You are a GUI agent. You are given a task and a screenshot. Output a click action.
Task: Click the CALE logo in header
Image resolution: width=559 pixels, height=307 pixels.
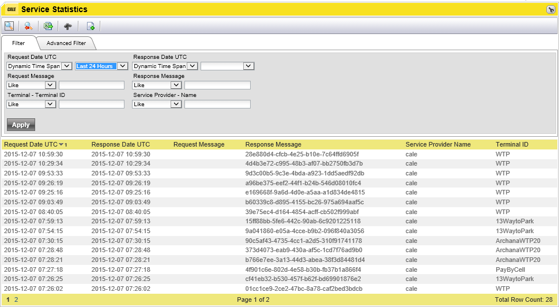pyautogui.click(x=12, y=9)
